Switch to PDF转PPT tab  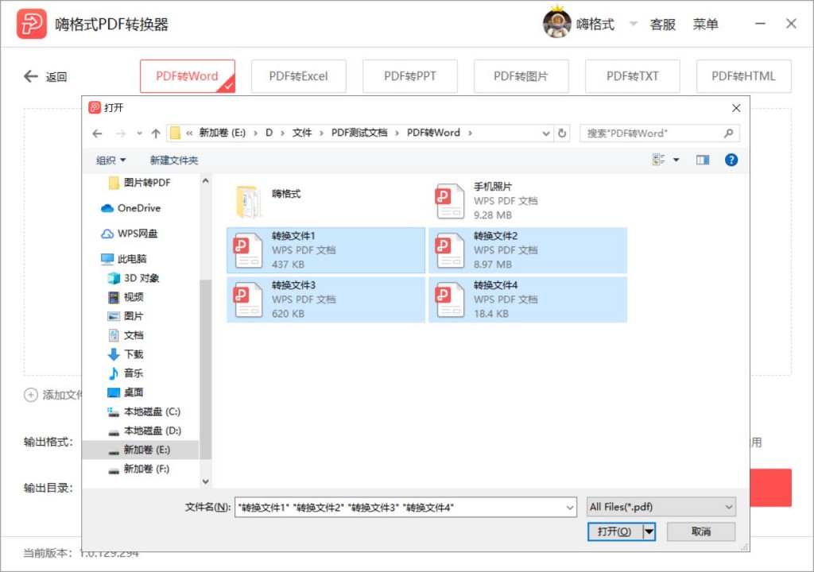click(x=410, y=76)
